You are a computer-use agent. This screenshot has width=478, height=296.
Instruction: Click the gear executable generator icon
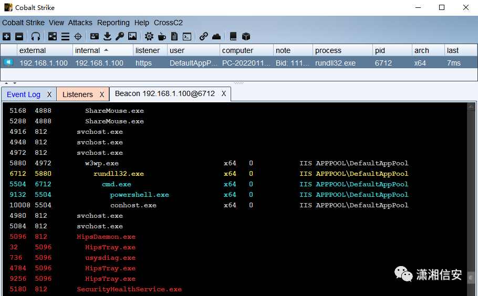pyautogui.click(x=149, y=37)
